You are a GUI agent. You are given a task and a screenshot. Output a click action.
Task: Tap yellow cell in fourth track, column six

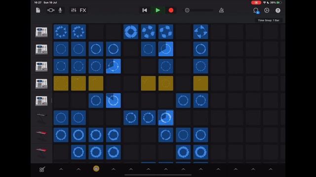[x=148, y=83]
